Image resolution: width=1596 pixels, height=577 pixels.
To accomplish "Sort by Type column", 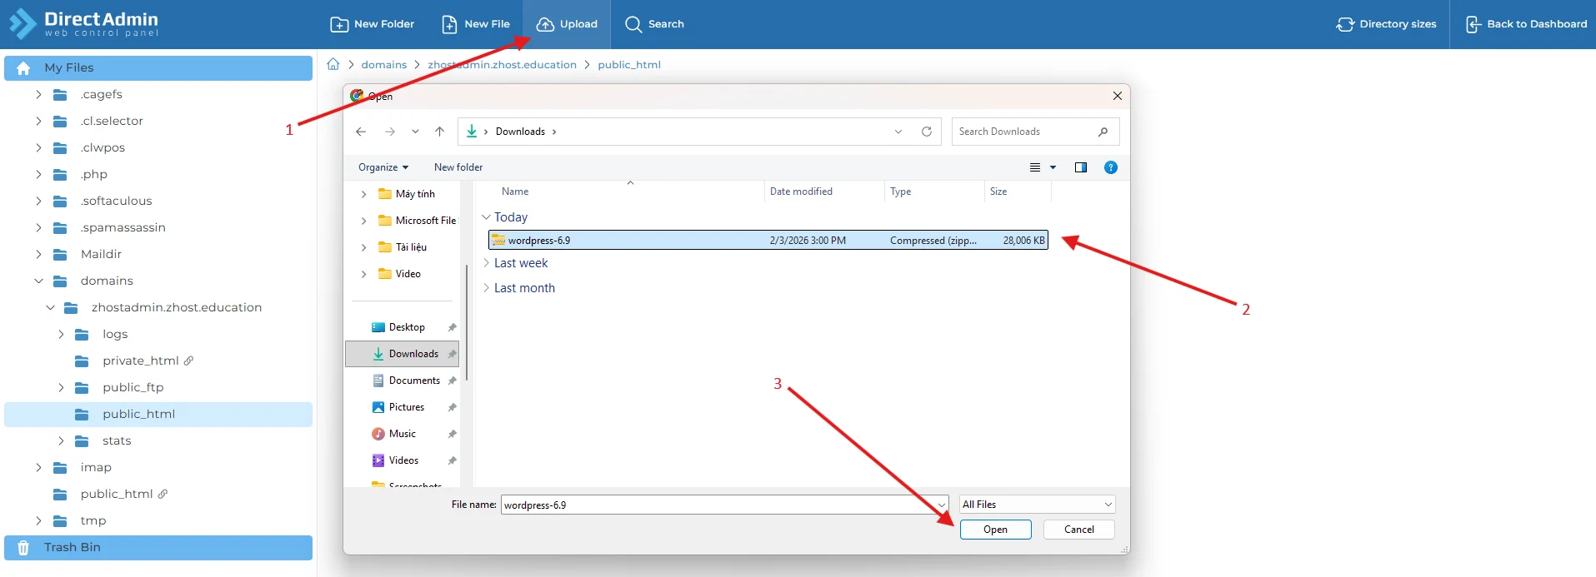I will point(900,192).
